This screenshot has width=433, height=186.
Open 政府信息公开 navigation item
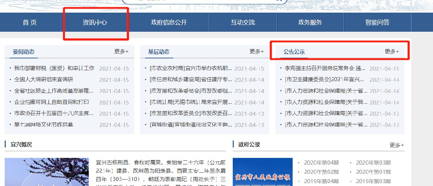point(169,22)
